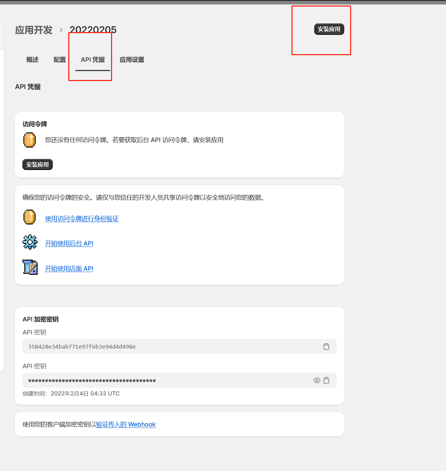Click the API 凭据 section heading

pos(28,87)
